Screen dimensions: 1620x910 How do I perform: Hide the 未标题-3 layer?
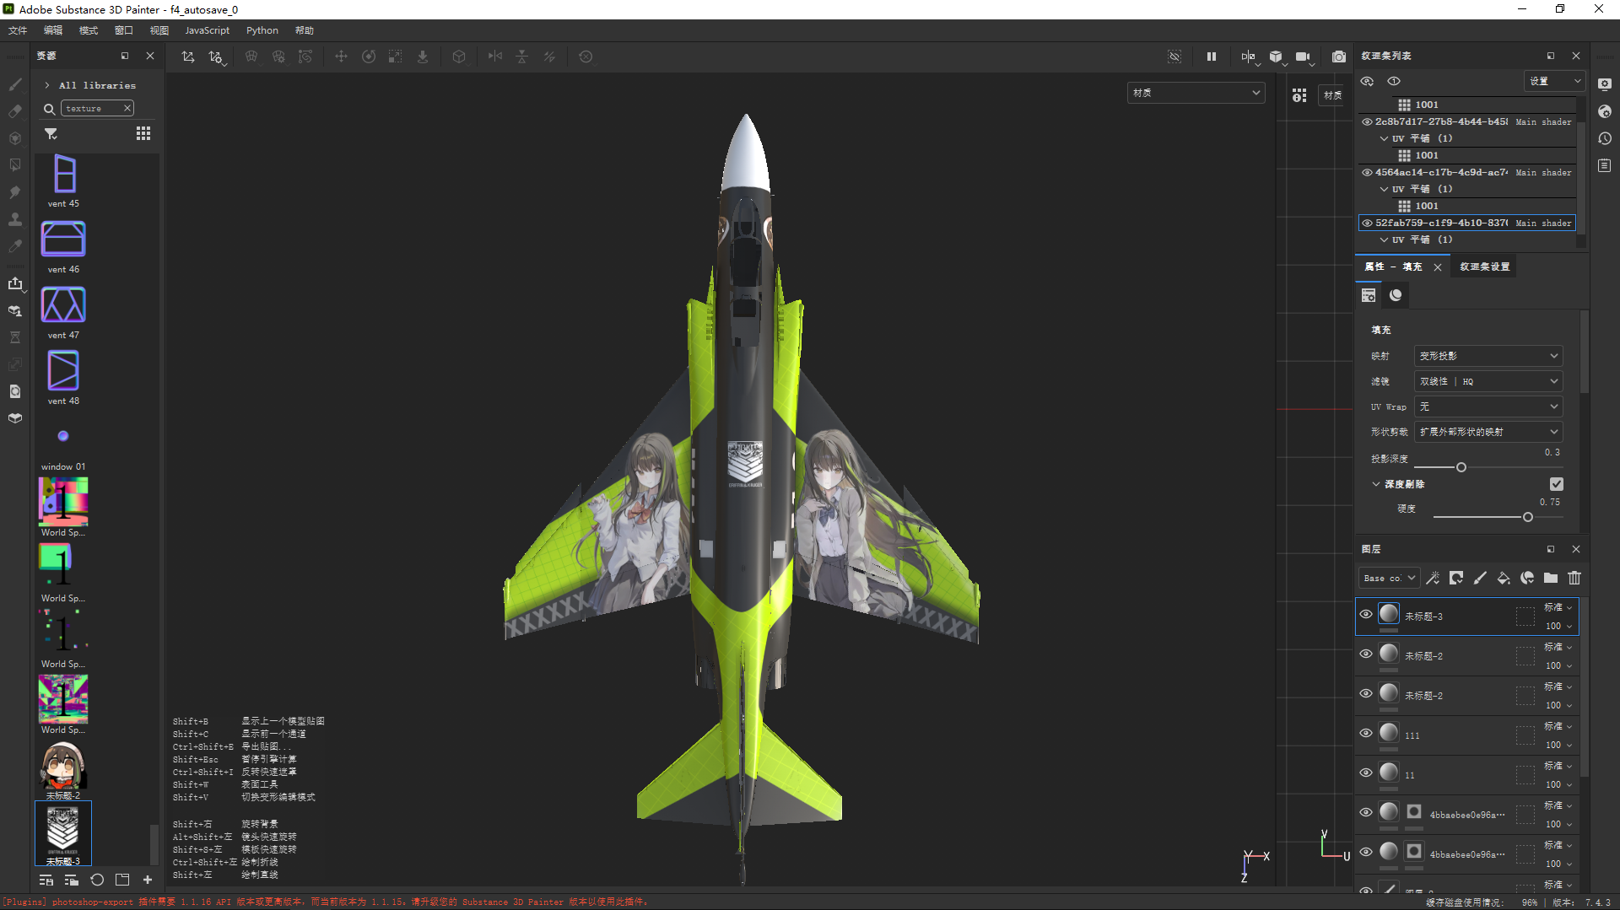[x=1366, y=615]
